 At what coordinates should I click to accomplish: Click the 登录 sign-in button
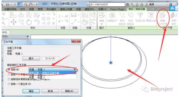[x=150, y=4]
